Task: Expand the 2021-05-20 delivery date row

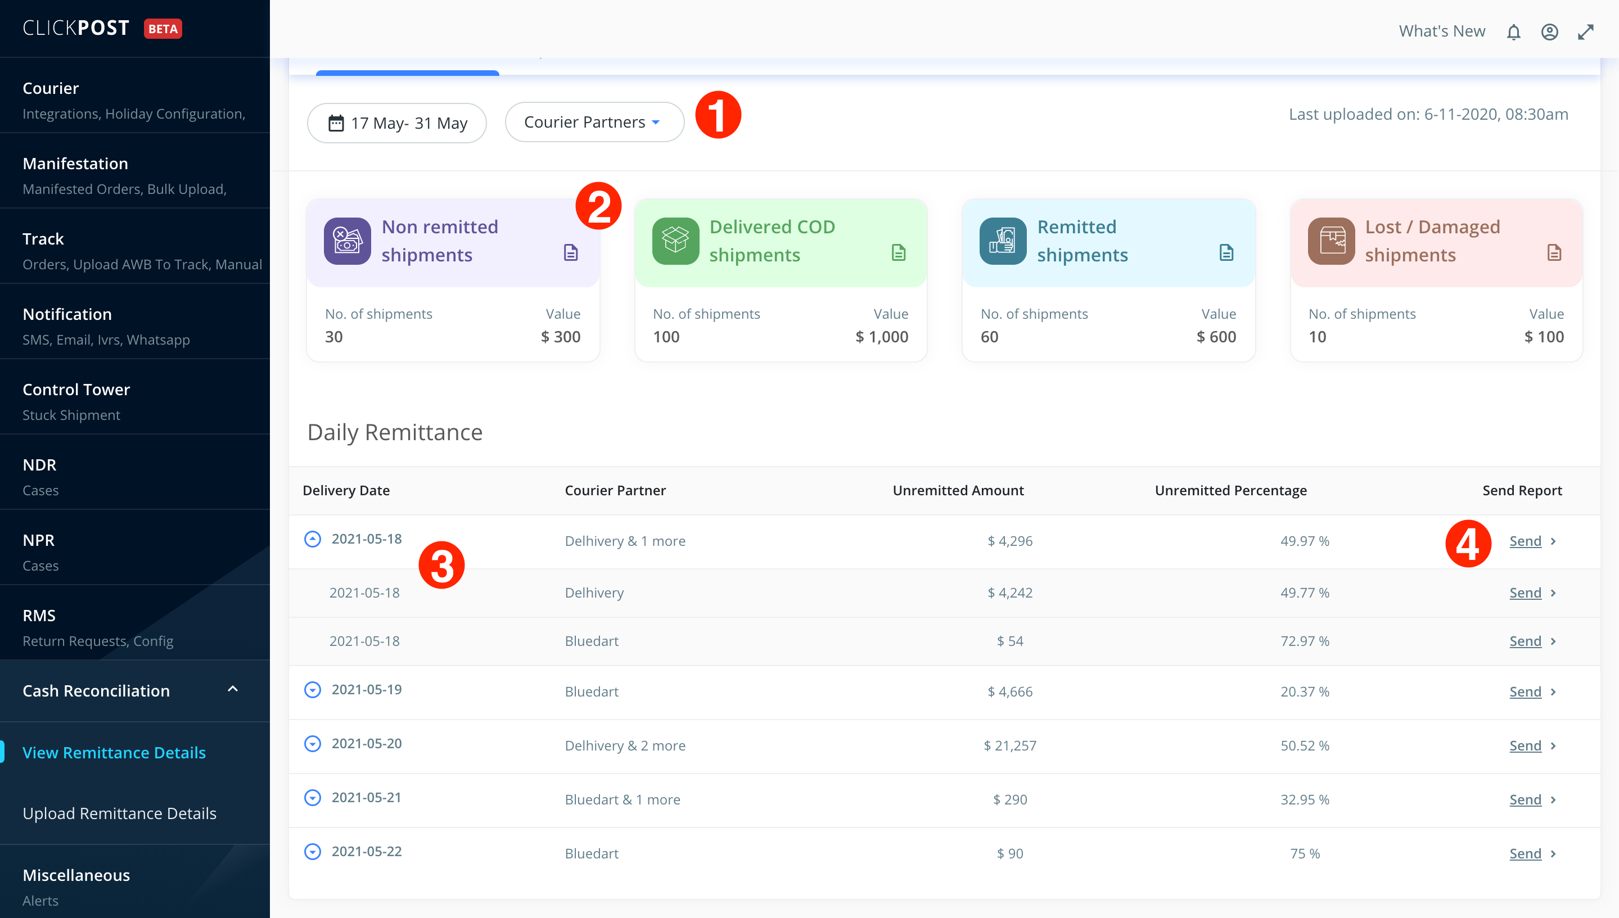Action: coord(312,744)
